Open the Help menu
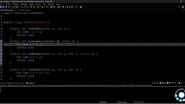 (58, 4)
